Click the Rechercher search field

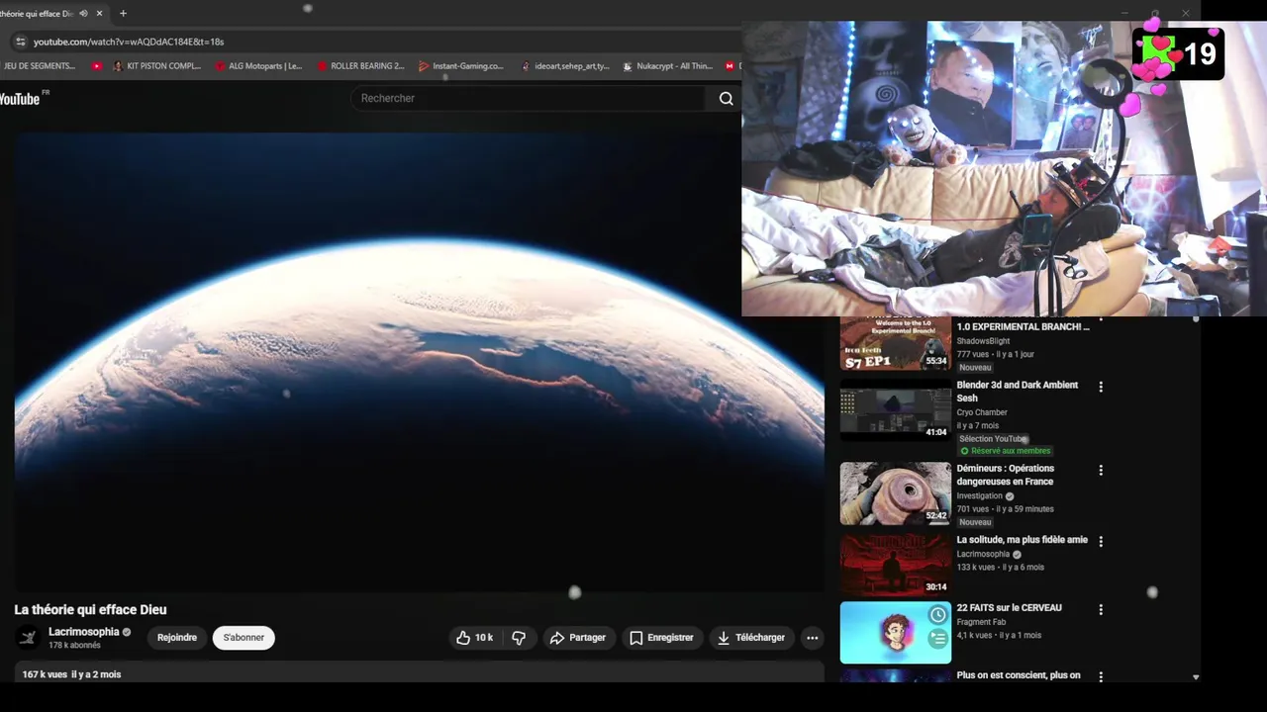(531, 98)
